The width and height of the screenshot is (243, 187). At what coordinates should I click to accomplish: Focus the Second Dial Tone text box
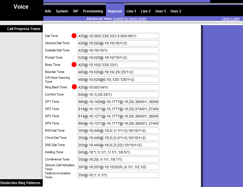click(x=118, y=43)
